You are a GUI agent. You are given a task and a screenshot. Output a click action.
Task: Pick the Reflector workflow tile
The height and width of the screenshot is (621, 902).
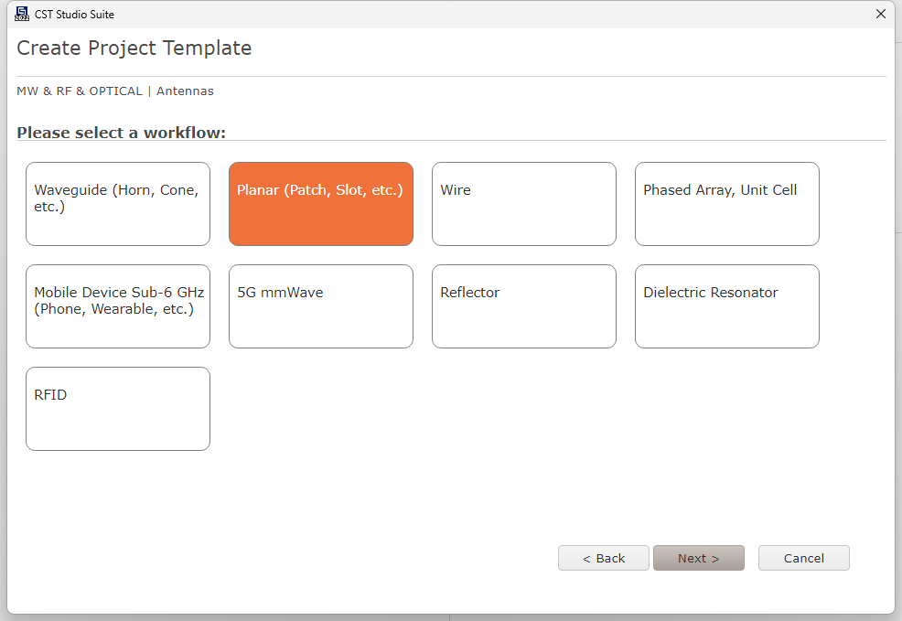pos(524,306)
